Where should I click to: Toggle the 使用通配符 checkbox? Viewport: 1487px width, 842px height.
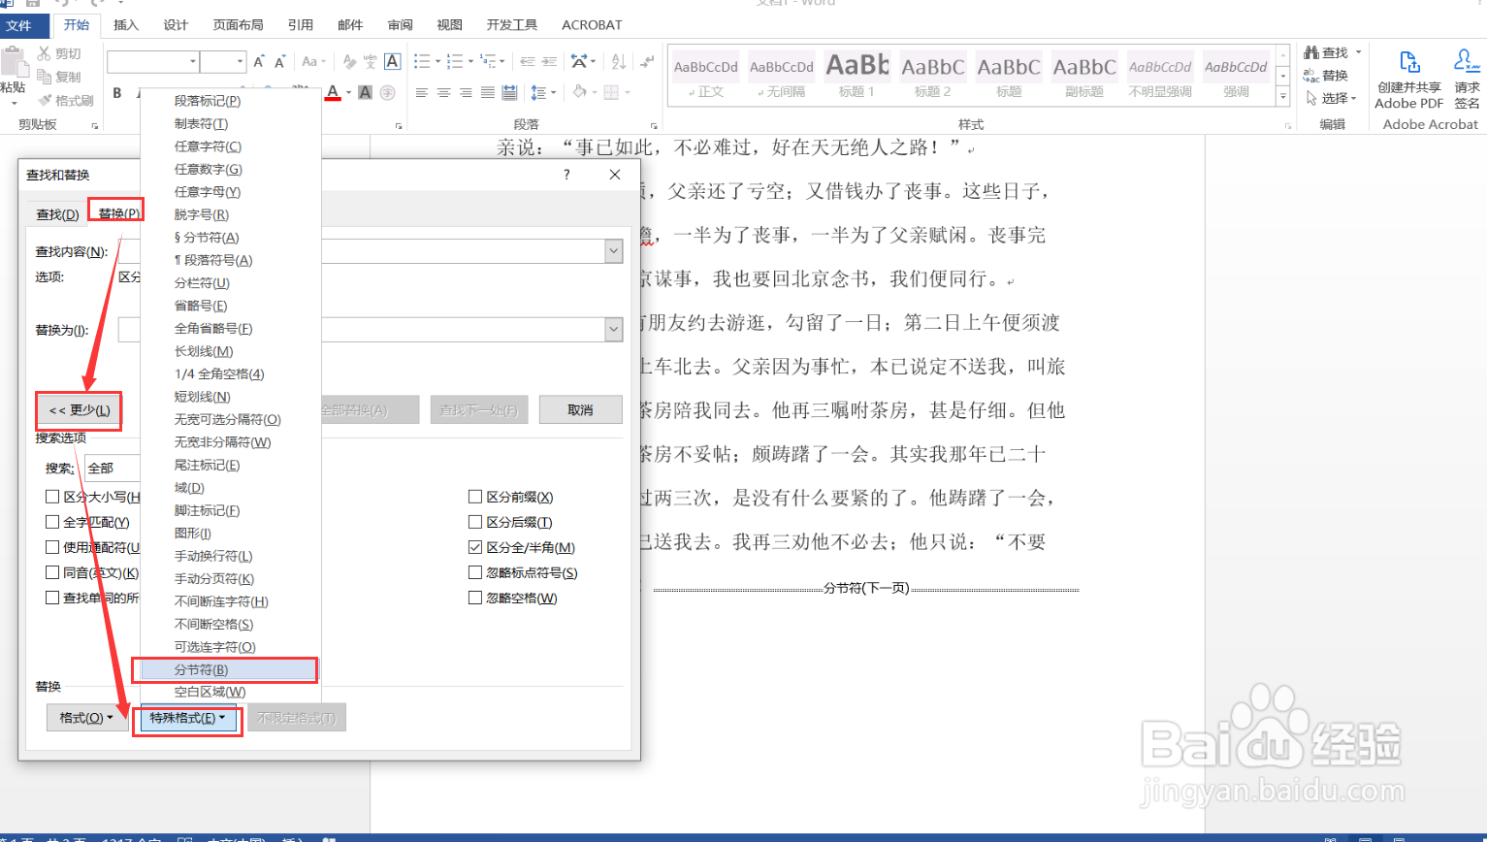(52, 547)
